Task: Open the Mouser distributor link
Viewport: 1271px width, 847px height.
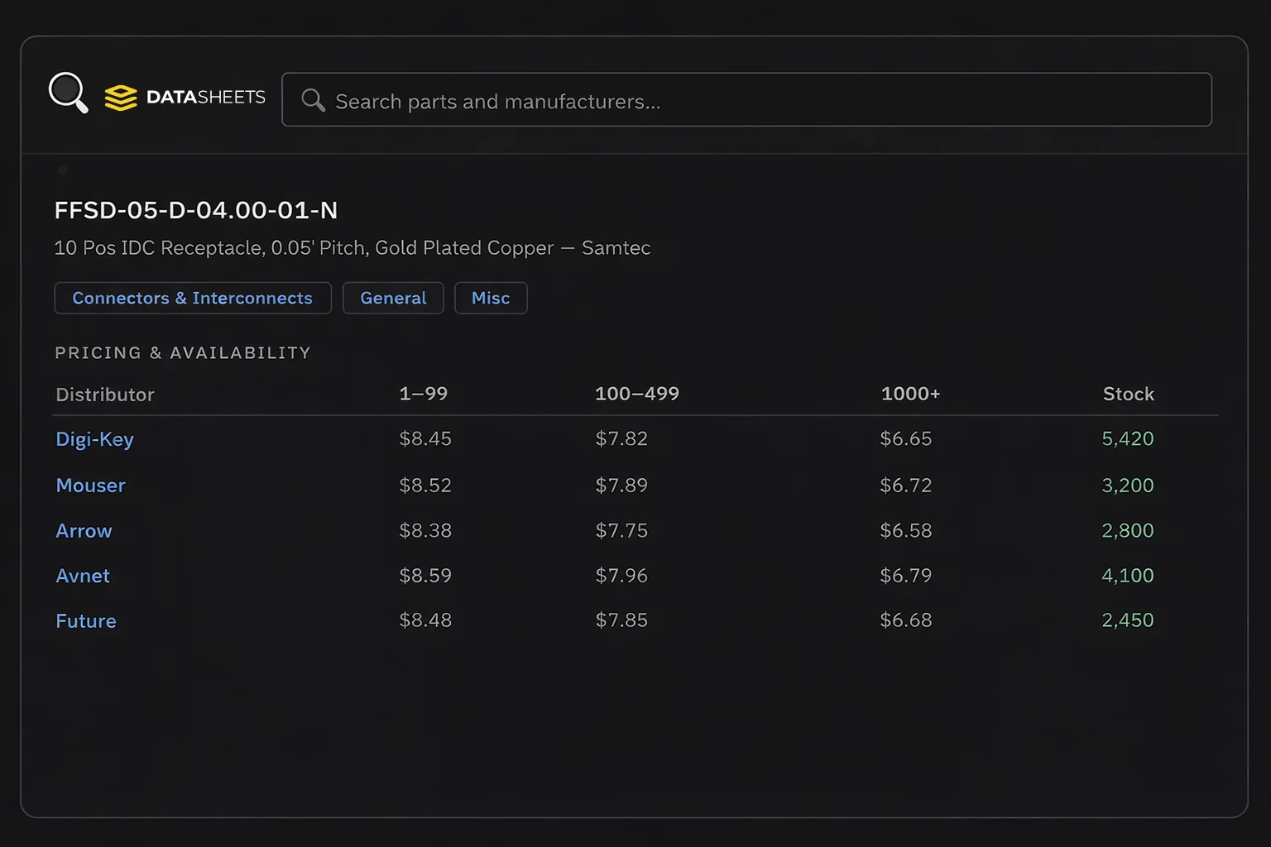Action: coord(91,486)
